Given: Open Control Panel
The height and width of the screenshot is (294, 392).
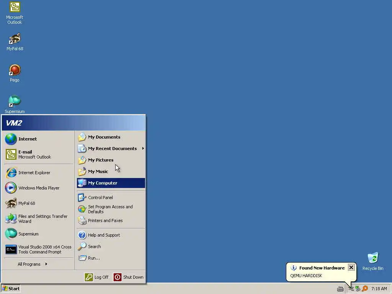Looking at the screenshot, I should click(111, 198).
